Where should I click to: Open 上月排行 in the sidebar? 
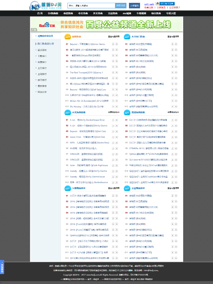point(42,68)
